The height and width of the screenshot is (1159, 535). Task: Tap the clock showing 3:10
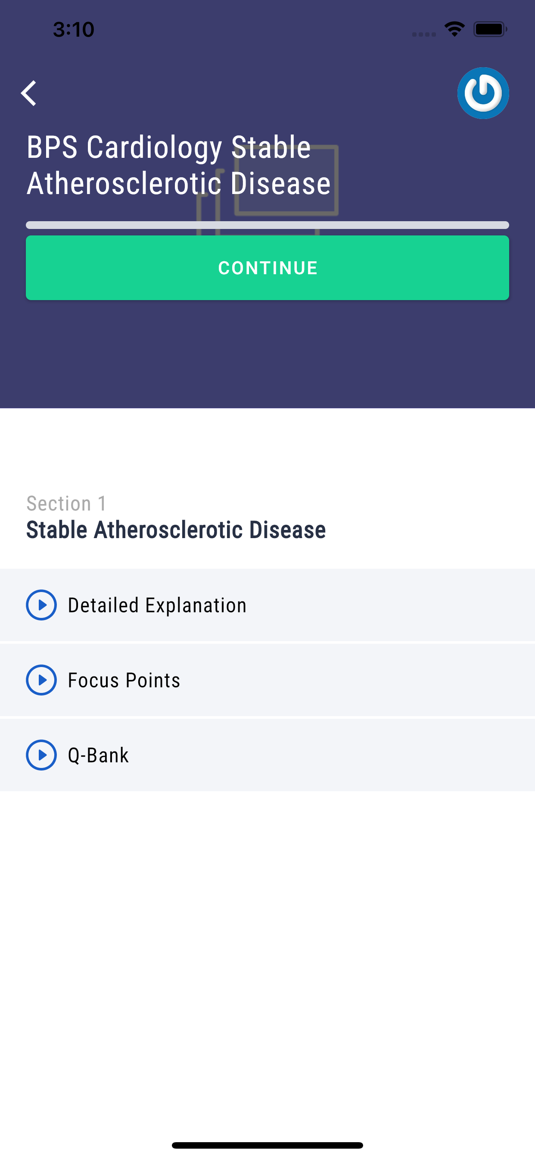tap(74, 30)
